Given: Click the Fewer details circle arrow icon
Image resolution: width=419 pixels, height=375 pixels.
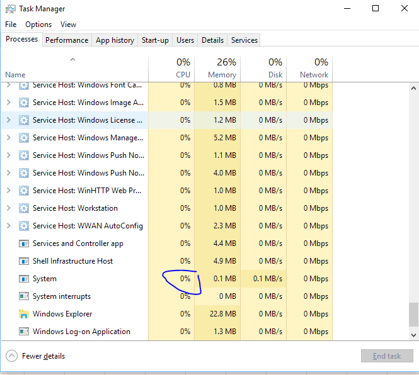Looking at the screenshot, I should [x=11, y=355].
